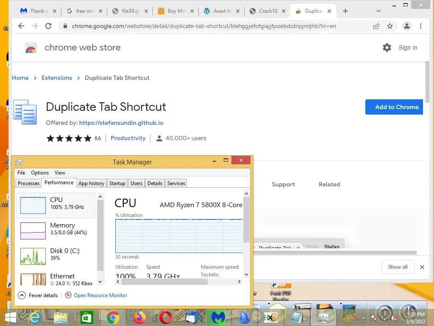Image resolution: width=434 pixels, height=326 pixels.
Task: Open Chrome's three-dot menu
Action: point(420,26)
